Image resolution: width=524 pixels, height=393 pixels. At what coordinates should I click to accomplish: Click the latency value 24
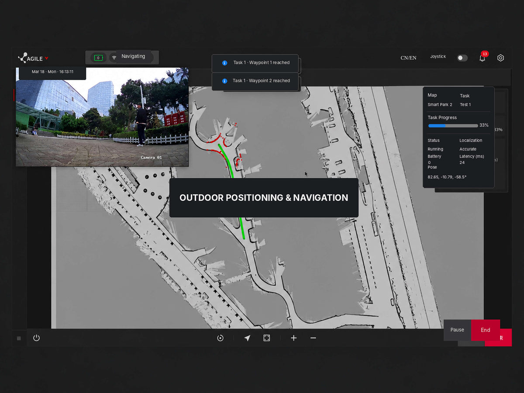pos(462,163)
